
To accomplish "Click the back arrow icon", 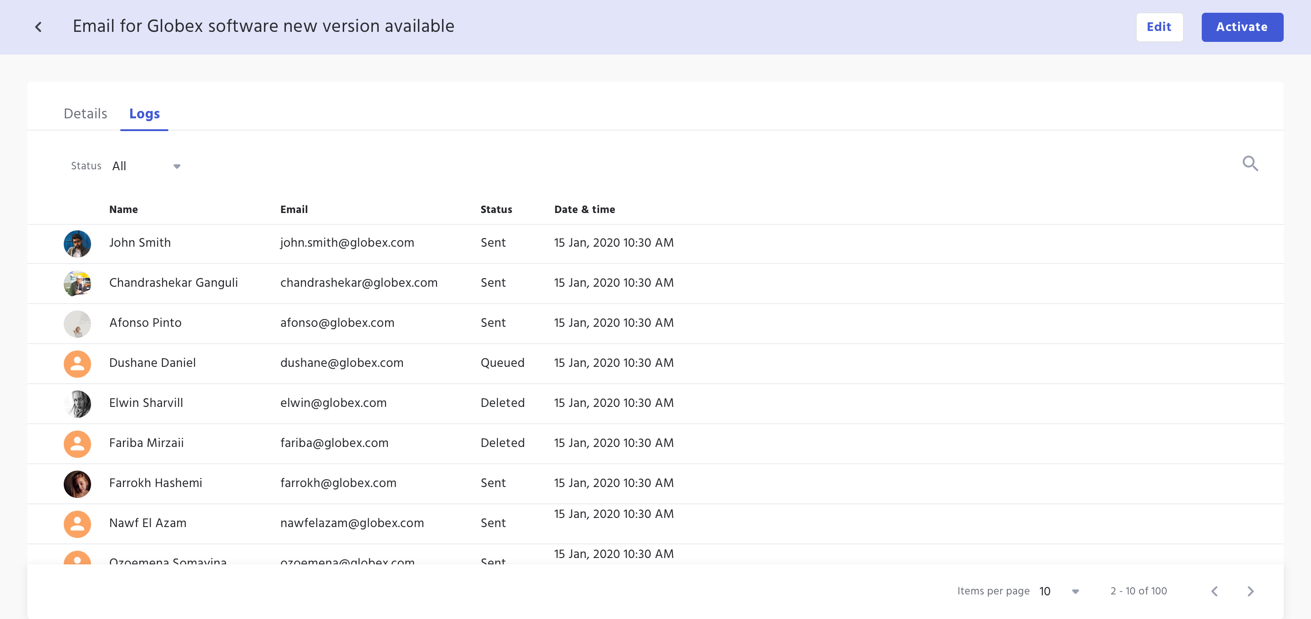I will click(38, 27).
